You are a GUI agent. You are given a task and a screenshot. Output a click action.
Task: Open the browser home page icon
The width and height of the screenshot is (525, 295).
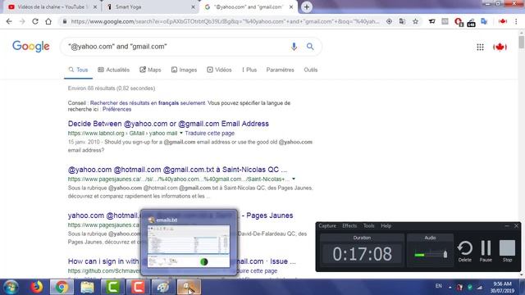click(x=48, y=21)
